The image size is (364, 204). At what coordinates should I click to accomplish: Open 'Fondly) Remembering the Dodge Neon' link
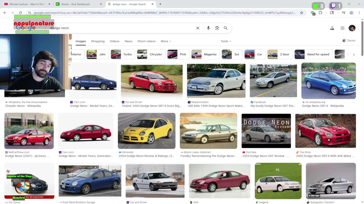coord(208,156)
